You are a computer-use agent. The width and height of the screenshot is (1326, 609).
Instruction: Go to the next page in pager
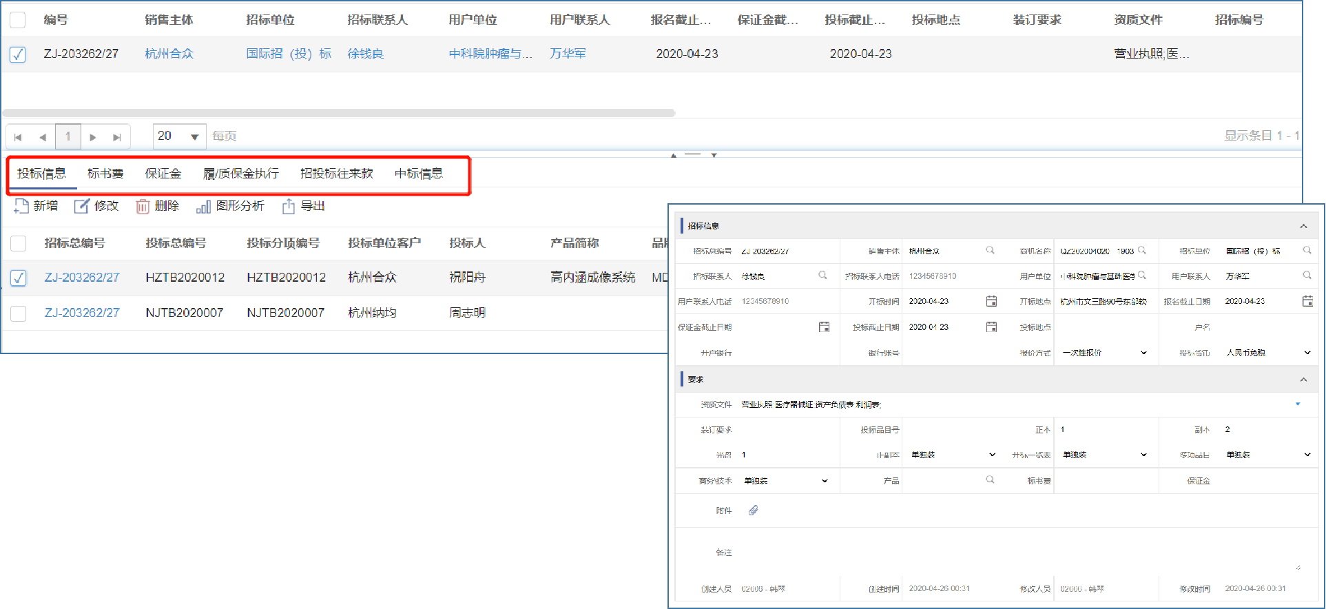point(93,137)
